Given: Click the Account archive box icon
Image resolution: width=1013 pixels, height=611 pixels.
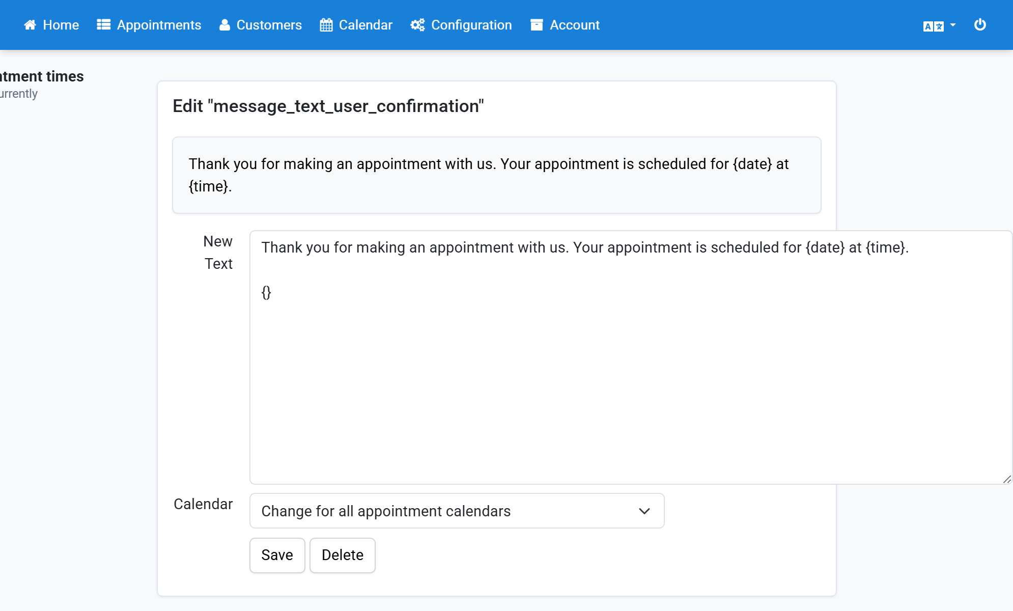Looking at the screenshot, I should pyautogui.click(x=537, y=25).
